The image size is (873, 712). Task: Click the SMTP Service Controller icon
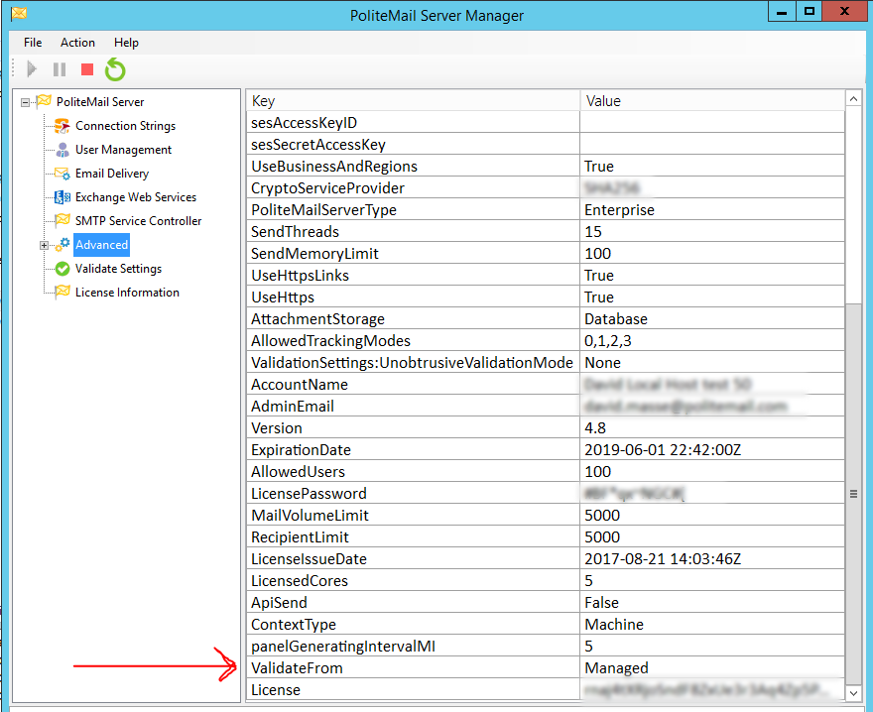point(62,220)
